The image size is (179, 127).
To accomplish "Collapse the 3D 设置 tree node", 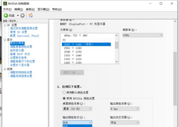I will [x=5, y=25].
